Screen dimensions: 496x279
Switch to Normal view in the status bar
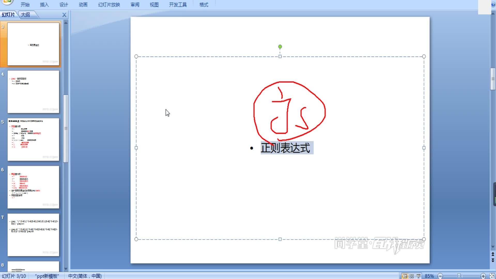click(405, 275)
